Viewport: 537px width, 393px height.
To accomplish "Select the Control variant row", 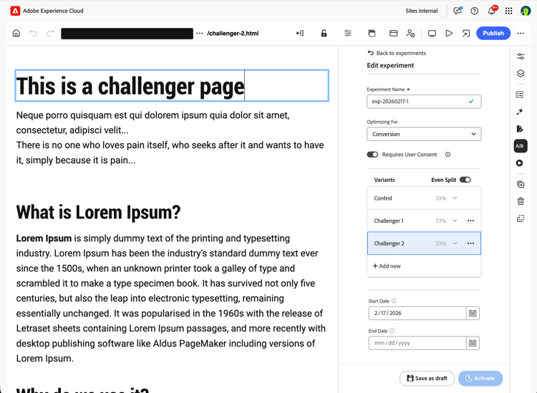I will 424,198.
